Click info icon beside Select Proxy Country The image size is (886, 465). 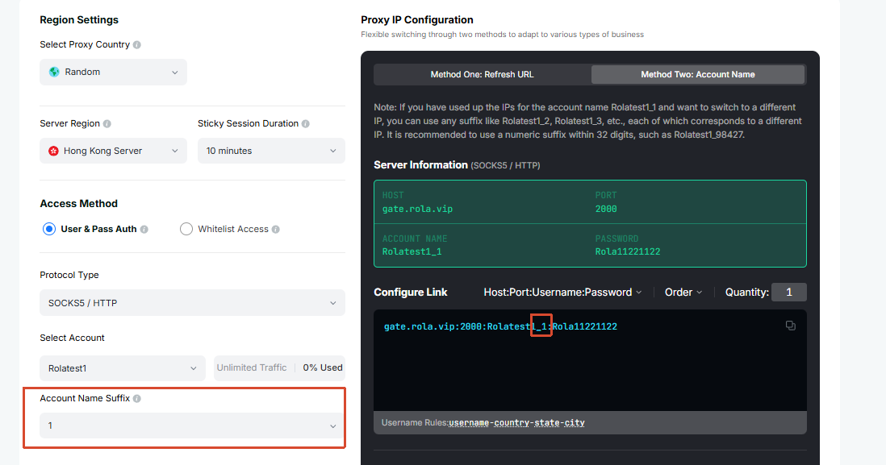(136, 44)
